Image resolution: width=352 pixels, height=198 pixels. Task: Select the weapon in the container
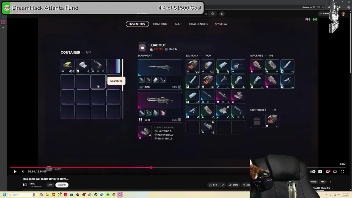pos(98,66)
